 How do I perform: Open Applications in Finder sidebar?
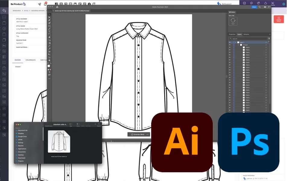[x=22, y=149]
